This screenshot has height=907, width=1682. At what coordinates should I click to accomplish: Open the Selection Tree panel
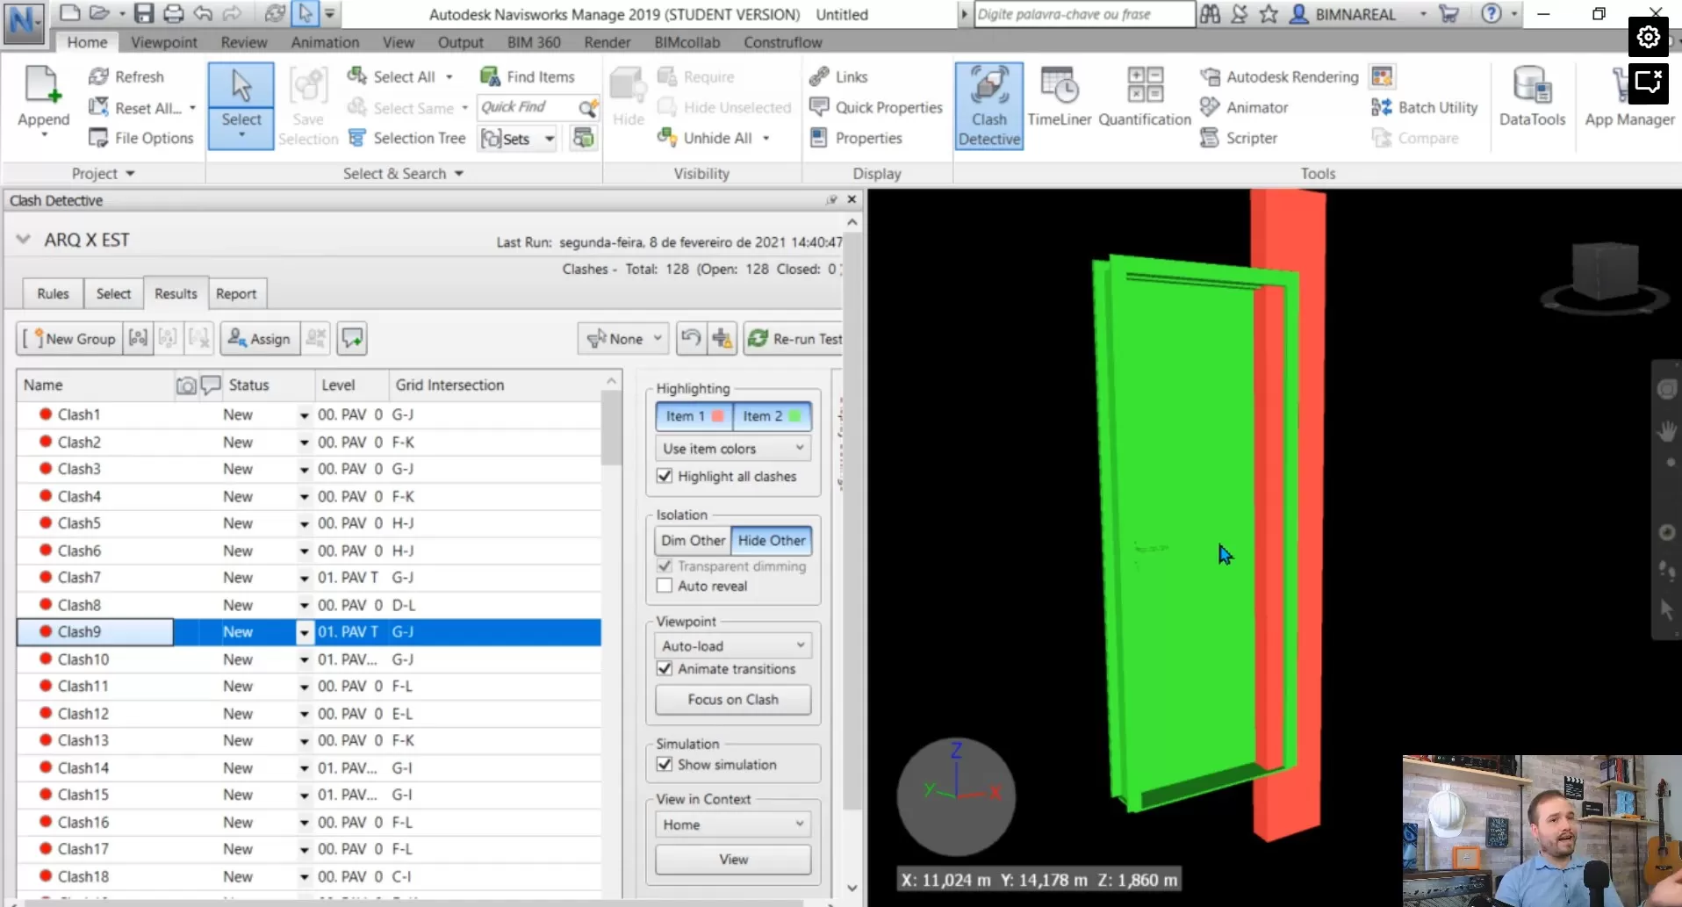click(407, 138)
